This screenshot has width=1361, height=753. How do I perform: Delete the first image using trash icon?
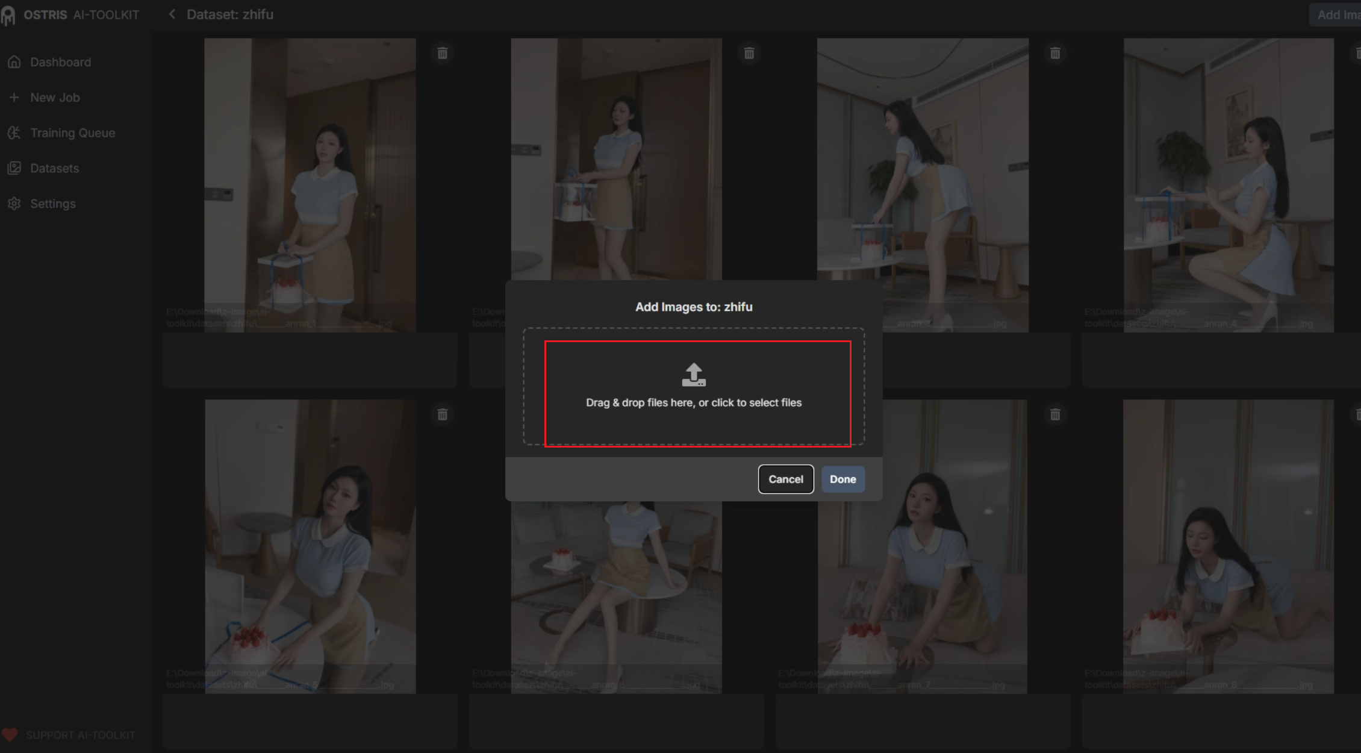(x=443, y=53)
